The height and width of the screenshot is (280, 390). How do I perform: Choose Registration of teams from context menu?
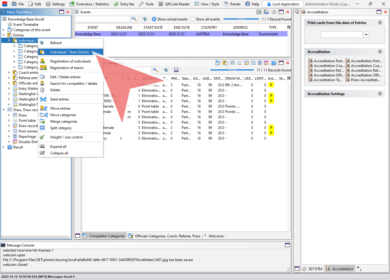pos(67,68)
